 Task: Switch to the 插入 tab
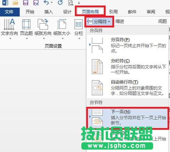48,12
